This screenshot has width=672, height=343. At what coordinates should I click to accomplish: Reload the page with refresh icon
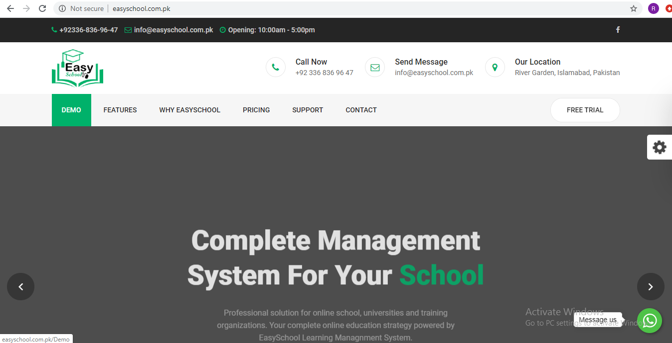tap(43, 8)
